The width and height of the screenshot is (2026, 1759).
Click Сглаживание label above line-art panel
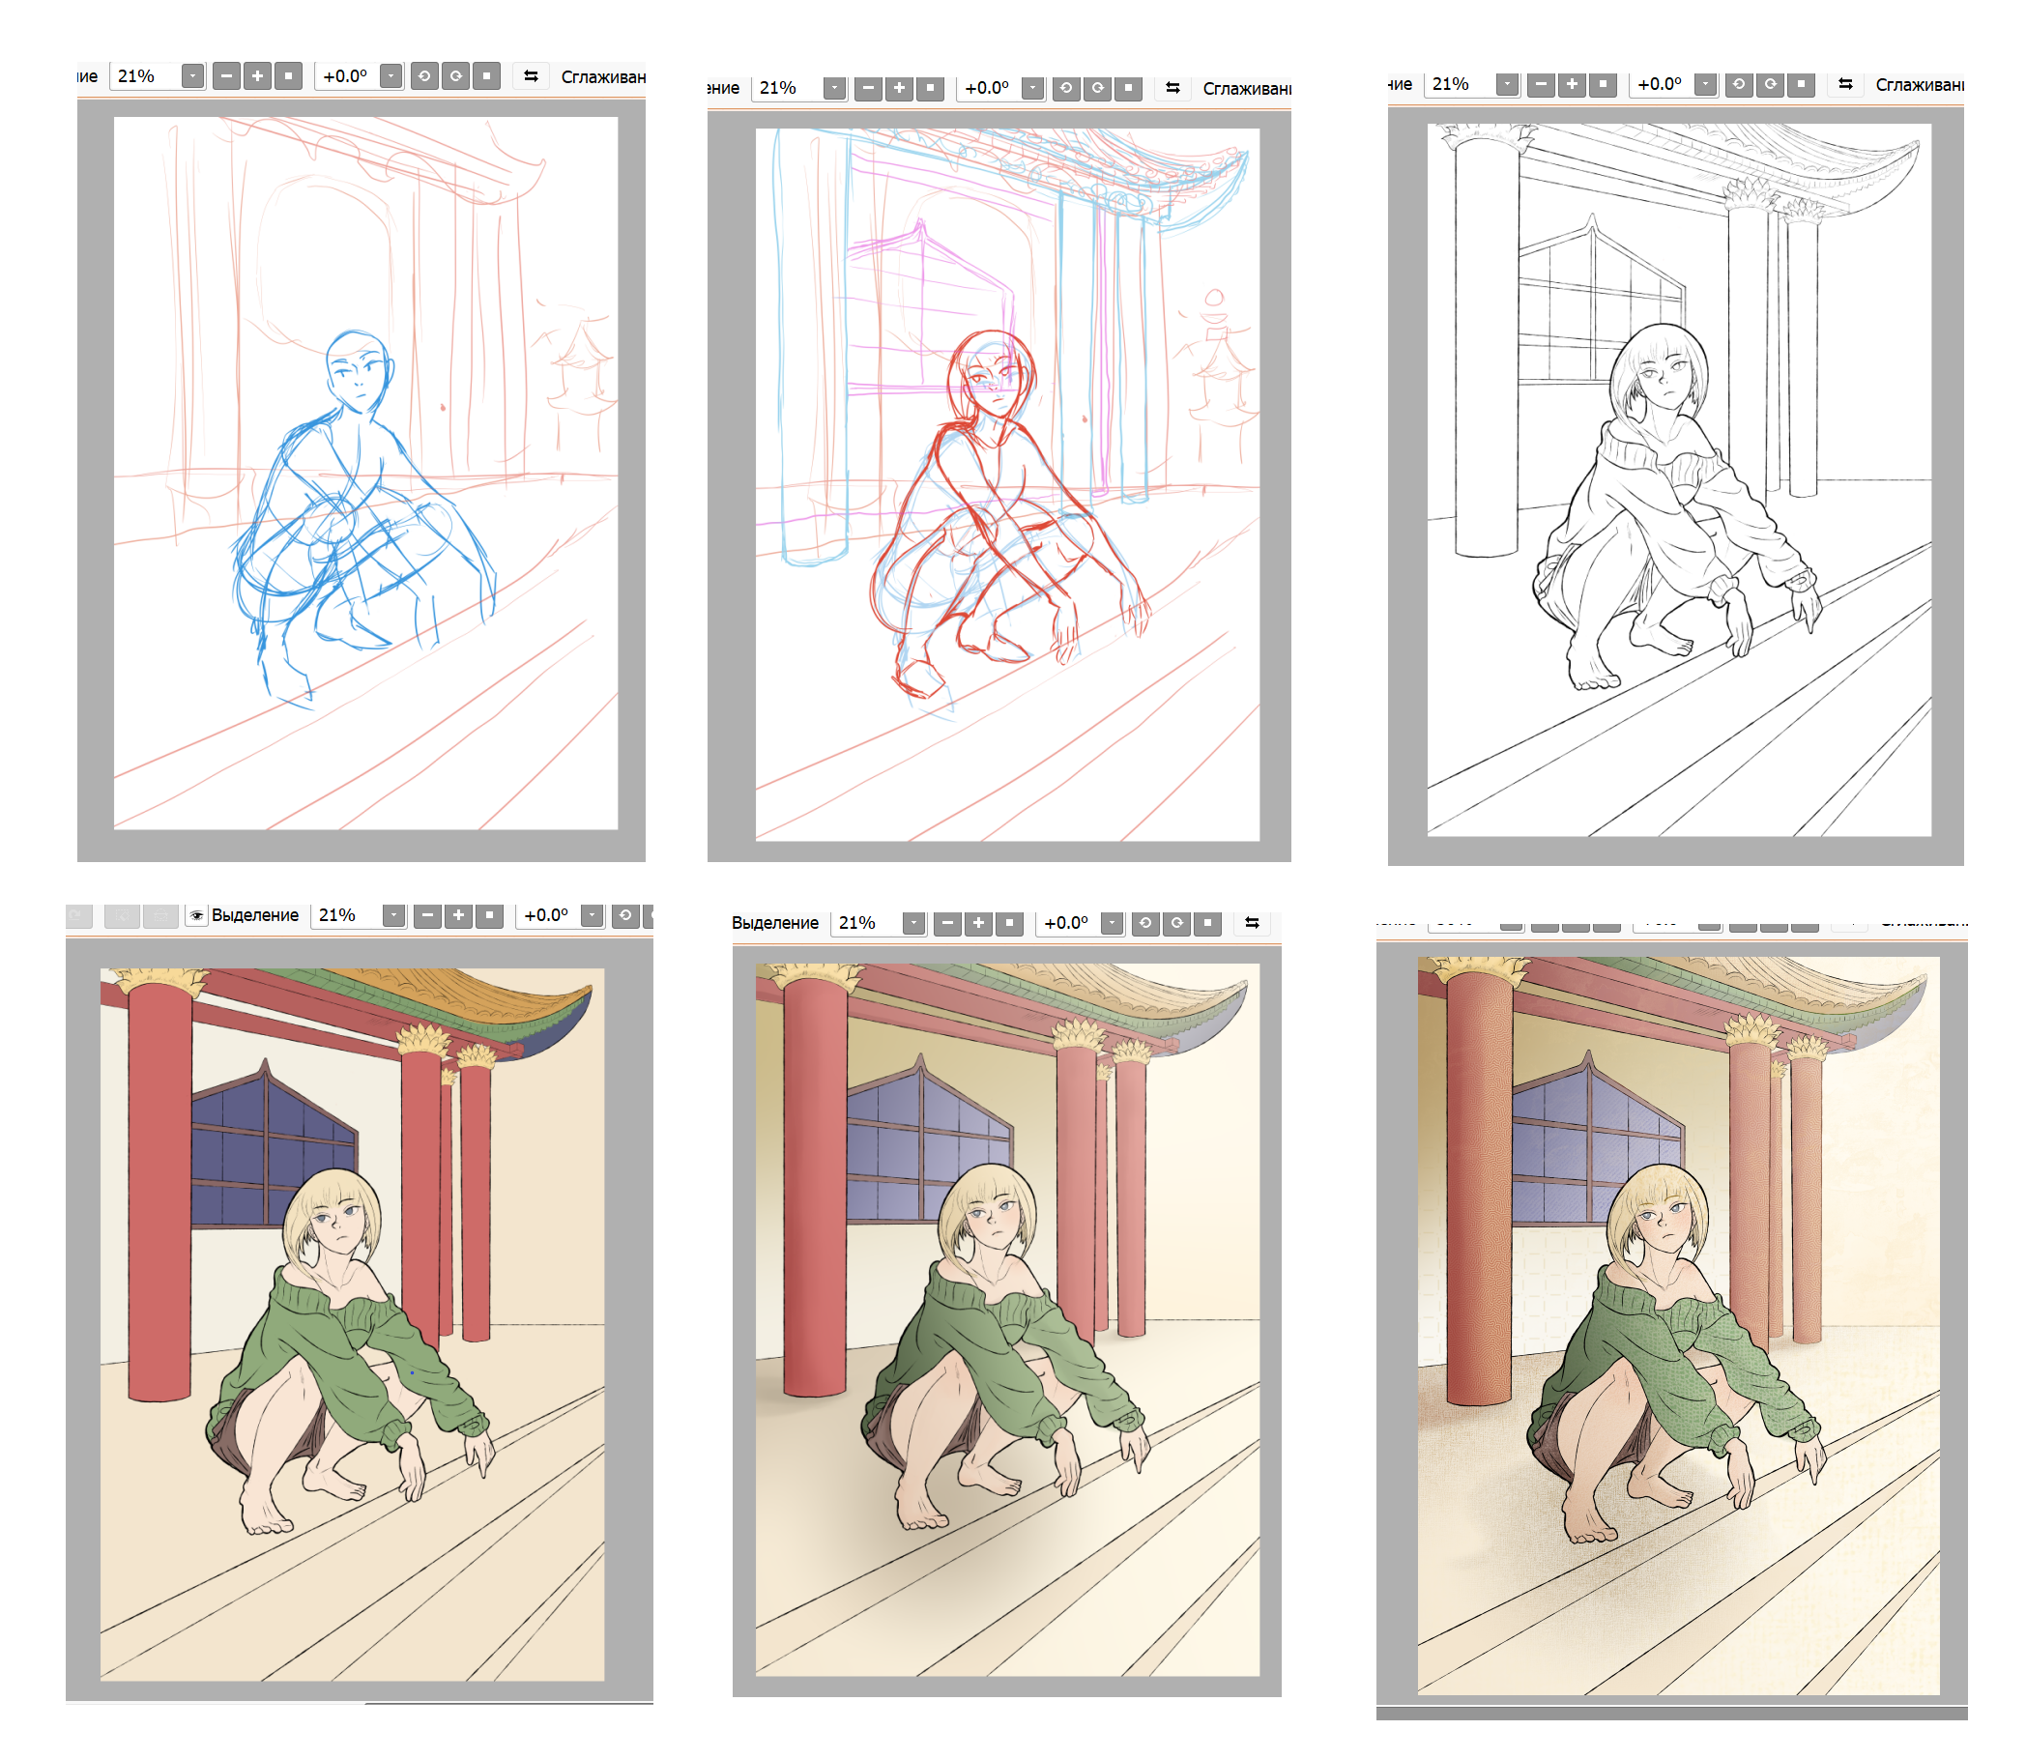click(1918, 84)
